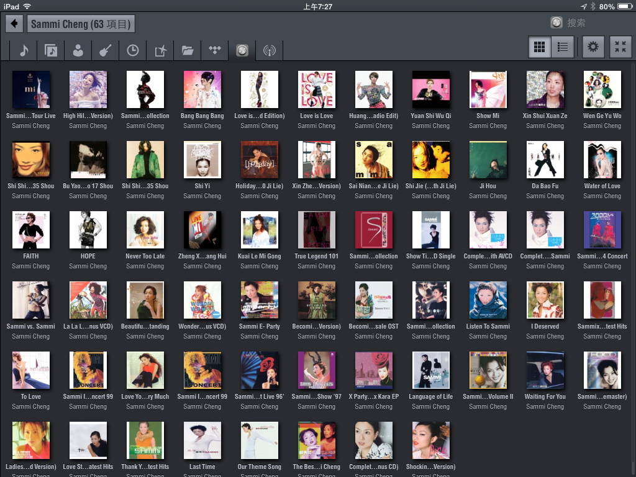Click the Sammi Cheng (63 項目) title button
This screenshot has width=636, height=477.
(81, 24)
